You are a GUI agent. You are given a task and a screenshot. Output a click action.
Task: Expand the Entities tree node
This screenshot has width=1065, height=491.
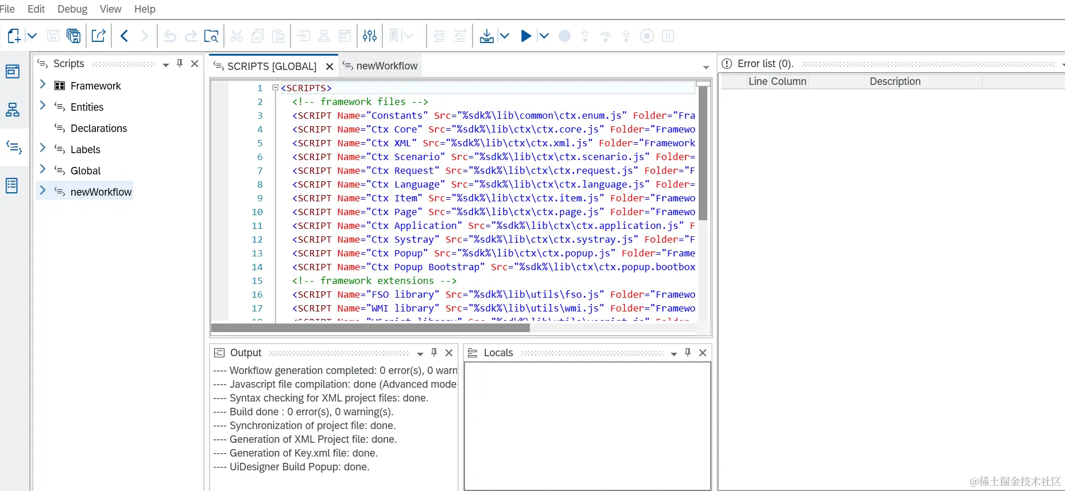point(42,106)
